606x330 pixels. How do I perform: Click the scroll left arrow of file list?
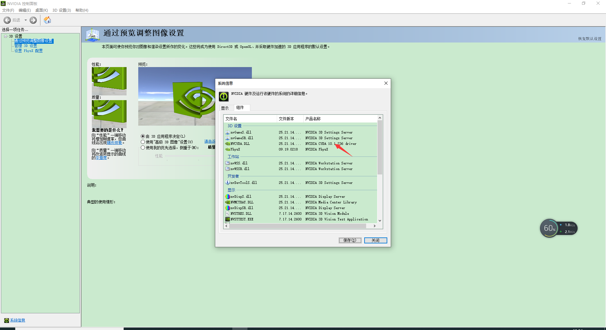[226, 226]
